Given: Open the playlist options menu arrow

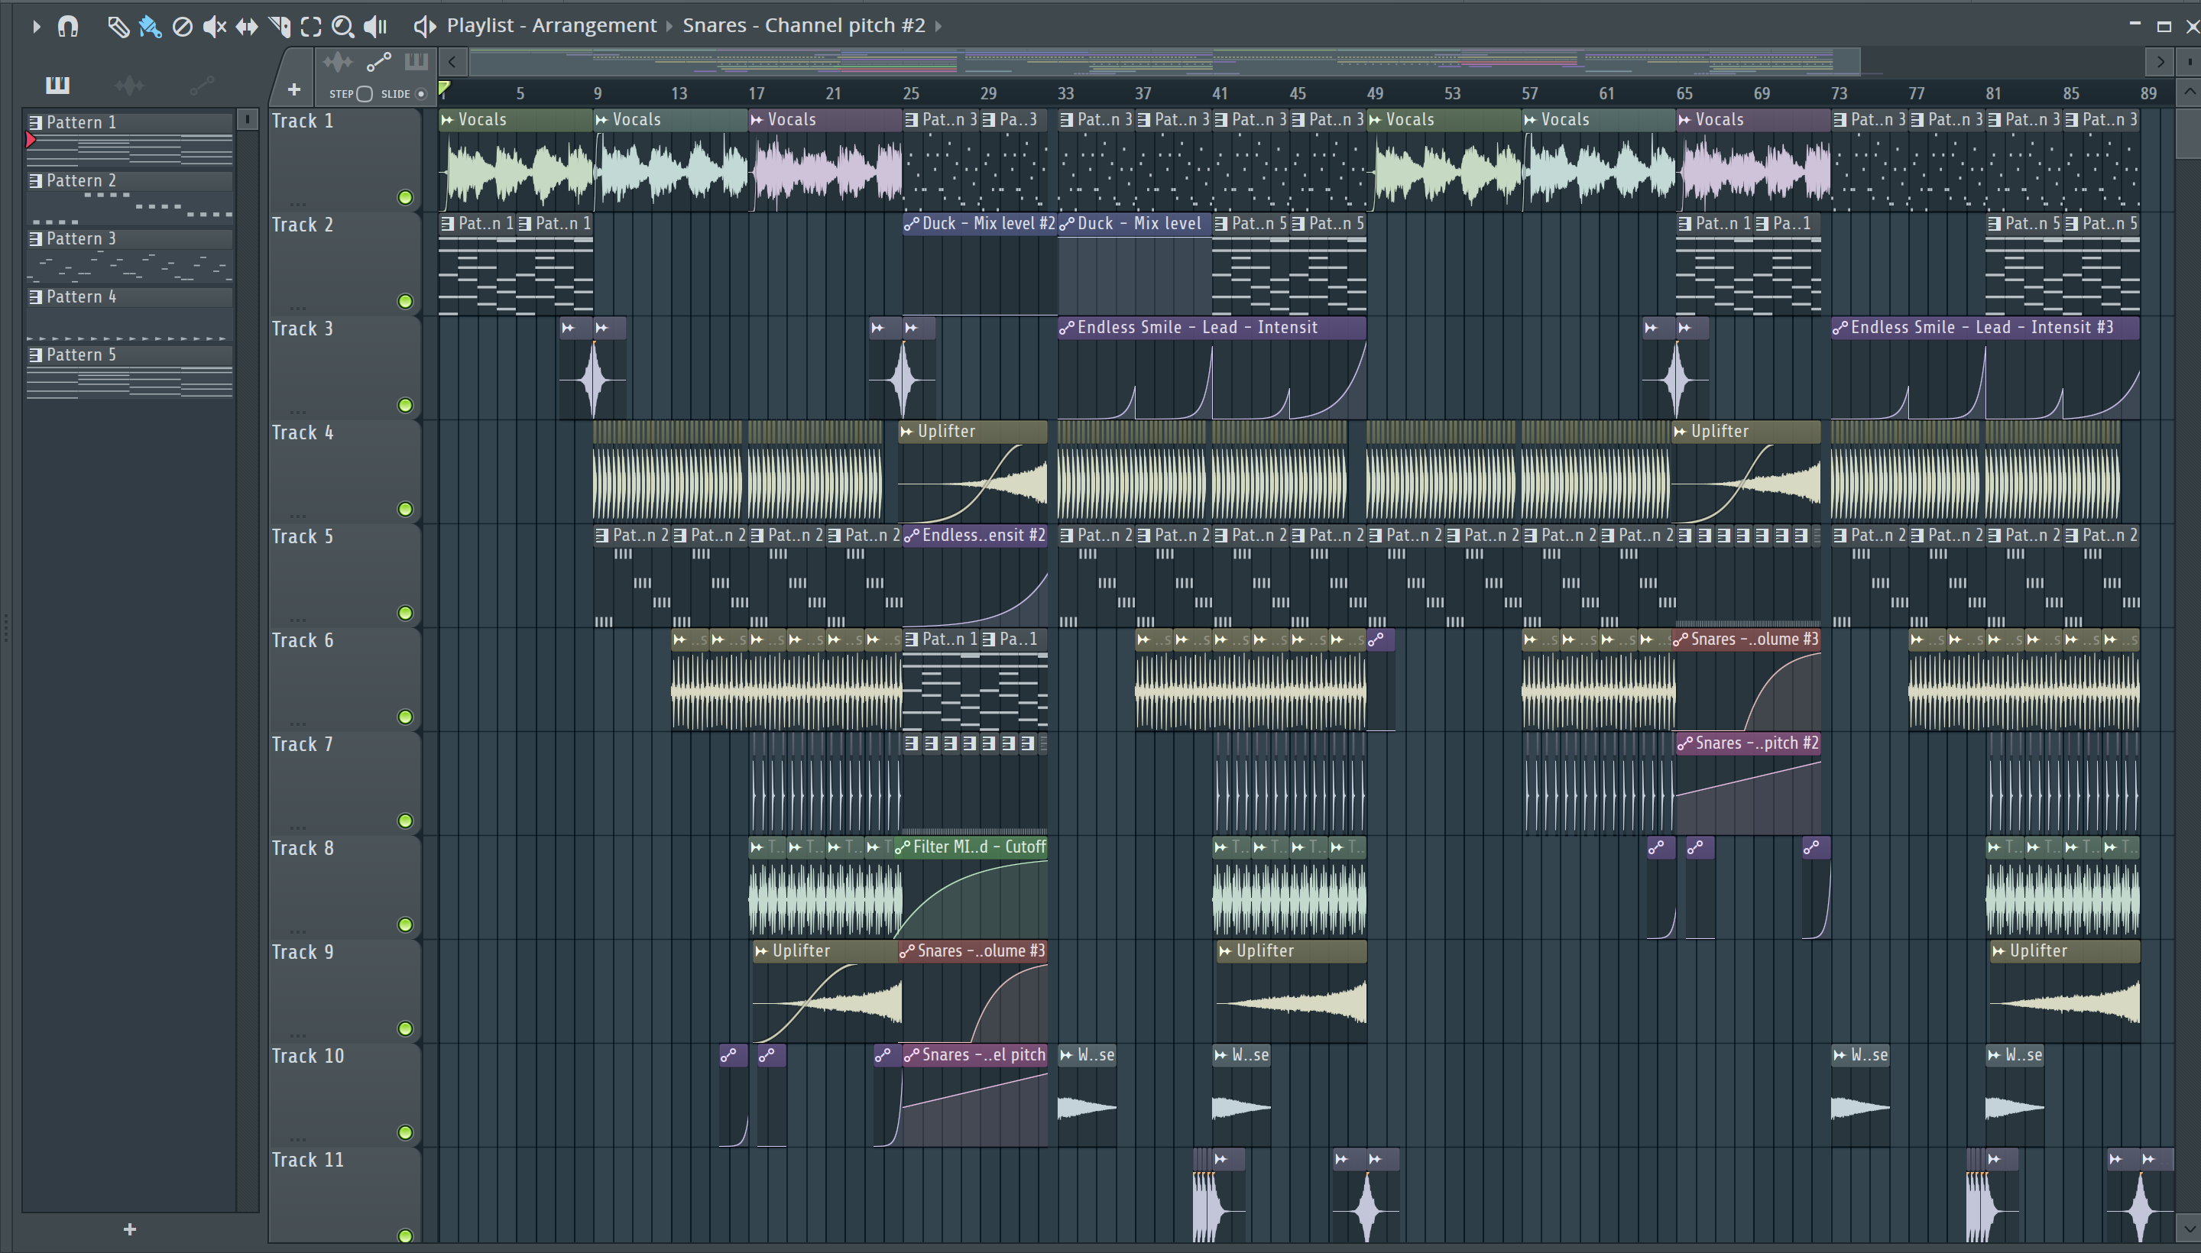Looking at the screenshot, I should pyautogui.click(x=35, y=27).
